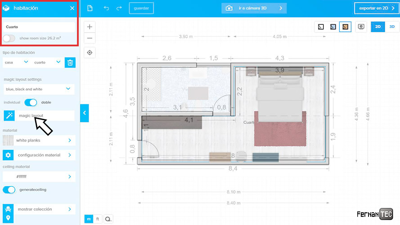Delete the room with trash icon
400x225 pixels.
(70, 63)
